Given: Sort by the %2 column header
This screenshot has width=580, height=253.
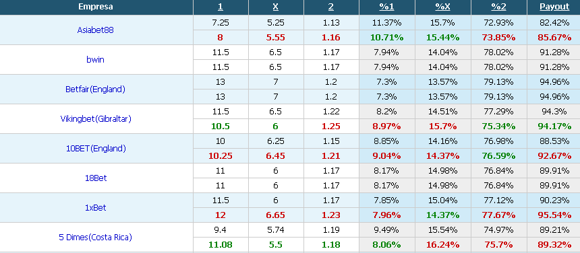Looking at the screenshot, I should pyautogui.click(x=498, y=7).
